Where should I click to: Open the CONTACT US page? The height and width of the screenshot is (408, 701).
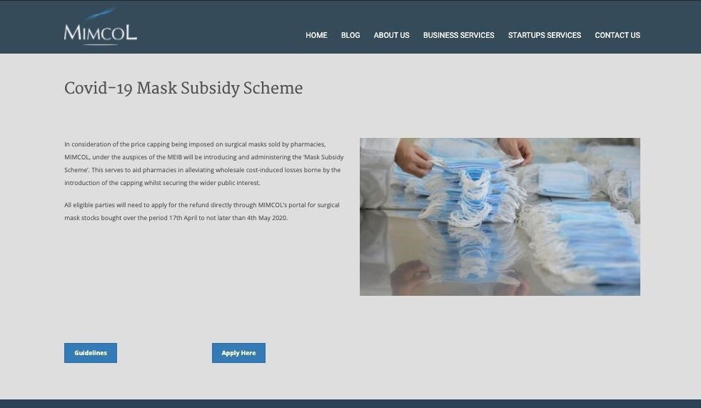click(617, 35)
